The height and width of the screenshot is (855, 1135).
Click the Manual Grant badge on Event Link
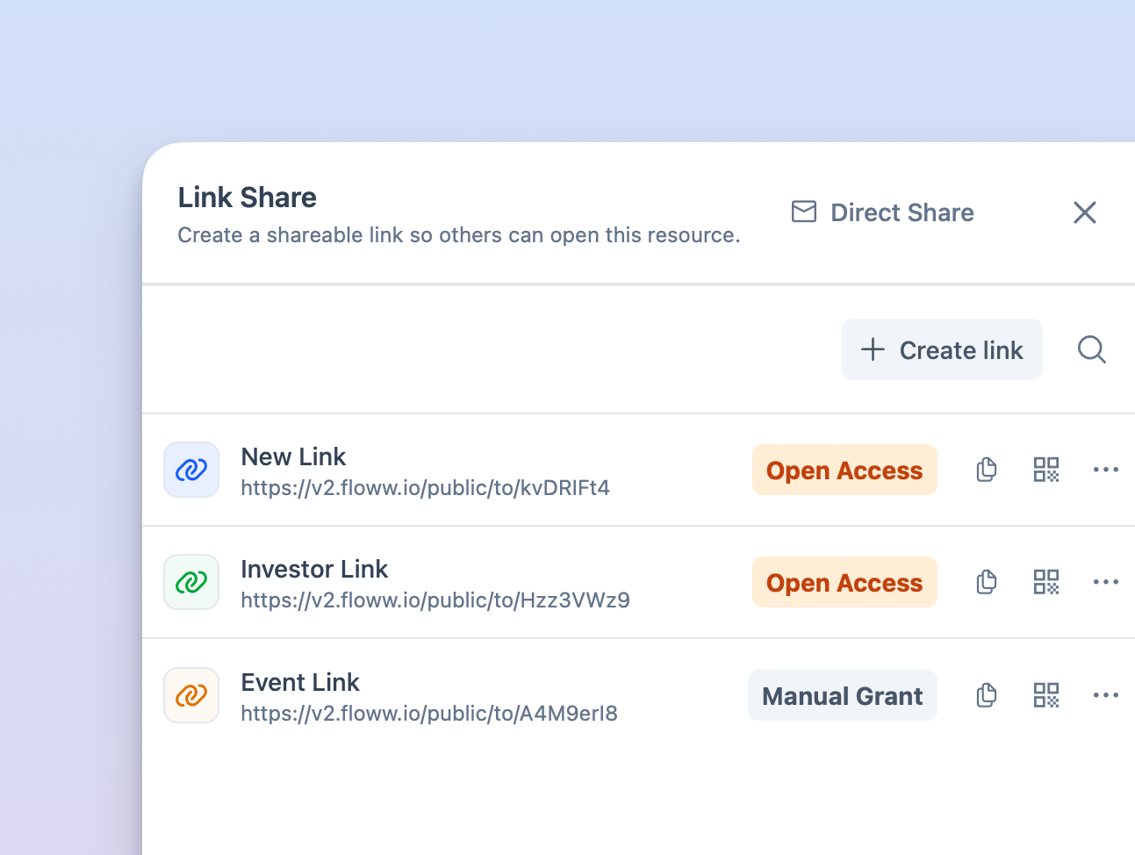[x=843, y=695]
